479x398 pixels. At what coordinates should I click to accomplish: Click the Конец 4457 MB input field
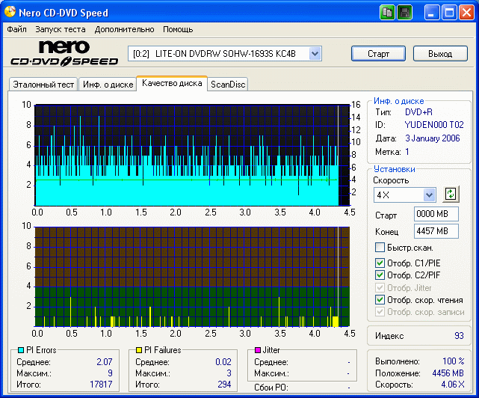tap(436, 231)
